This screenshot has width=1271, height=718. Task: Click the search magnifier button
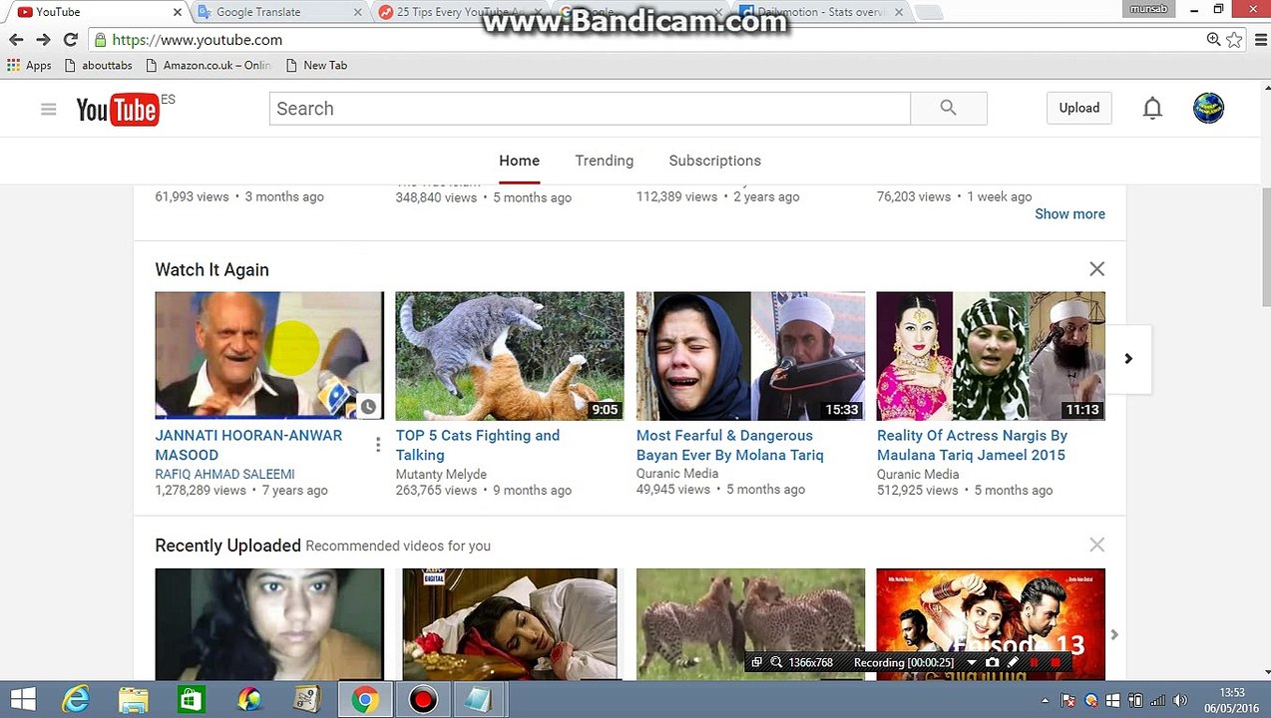[948, 108]
